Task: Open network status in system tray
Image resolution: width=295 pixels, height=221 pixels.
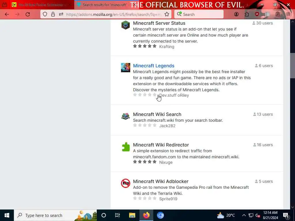Action: [x=251, y=215]
